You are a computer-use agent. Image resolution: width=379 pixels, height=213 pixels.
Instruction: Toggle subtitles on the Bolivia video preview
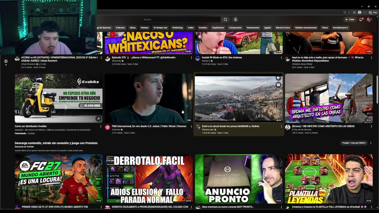pyautogui.click(x=278, y=85)
